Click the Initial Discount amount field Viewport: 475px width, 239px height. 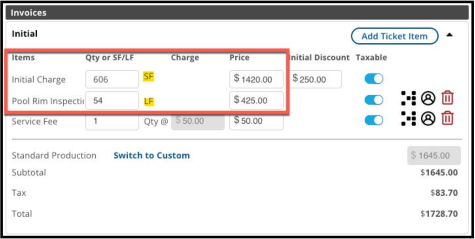[316, 80]
